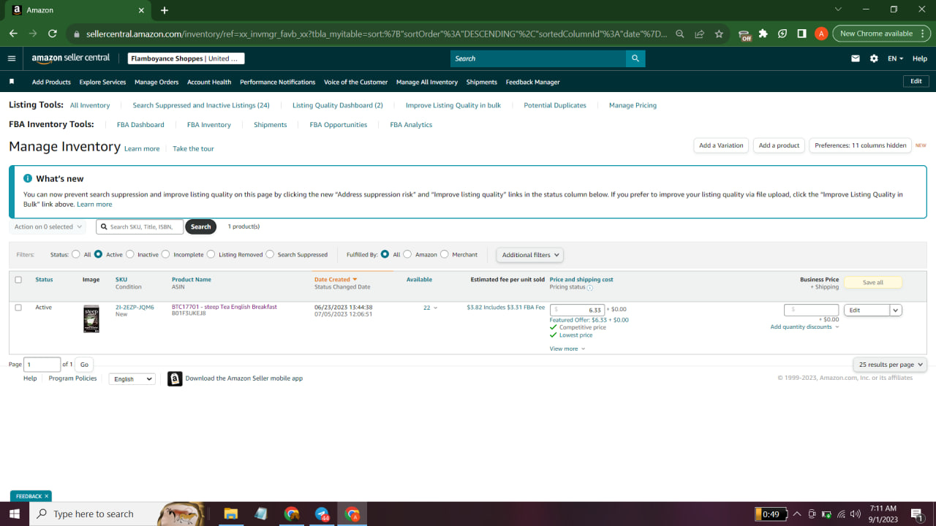Select the Active status radio button
936x526 pixels.
[x=98, y=255]
